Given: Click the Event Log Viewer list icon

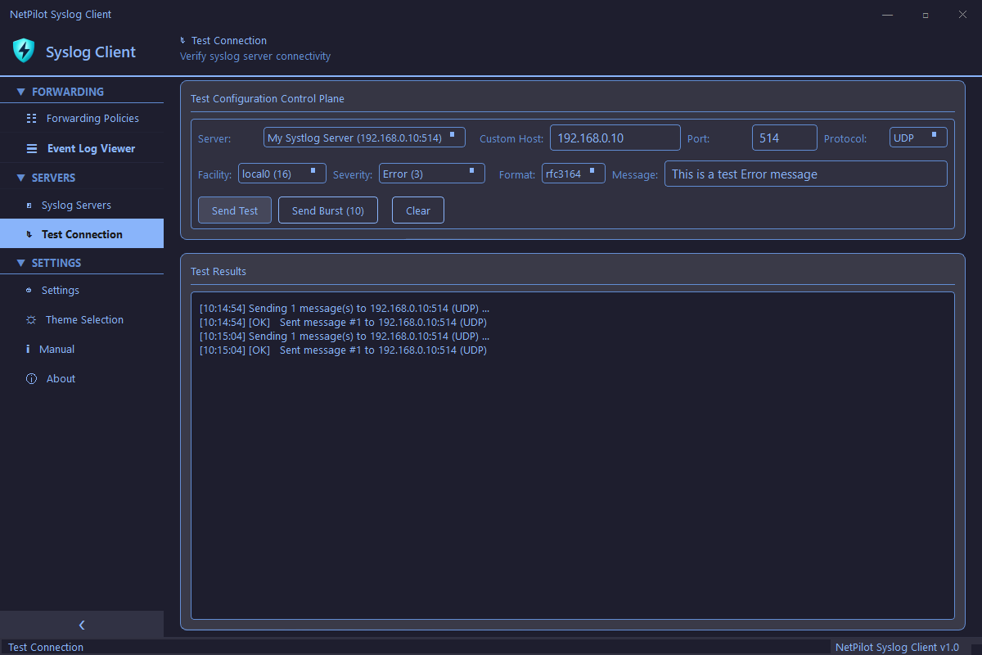Looking at the screenshot, I should pyautogui.click(x=31, y=149).
